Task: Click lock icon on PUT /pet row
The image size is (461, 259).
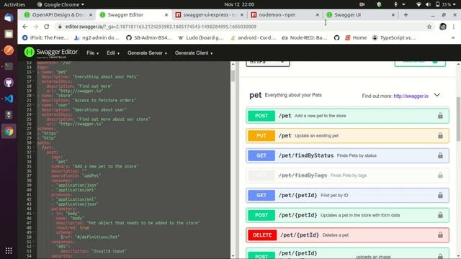Action: click(x=440, y=136)
